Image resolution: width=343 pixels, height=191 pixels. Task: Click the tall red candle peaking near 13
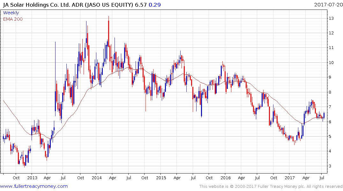tap(108, 31)
